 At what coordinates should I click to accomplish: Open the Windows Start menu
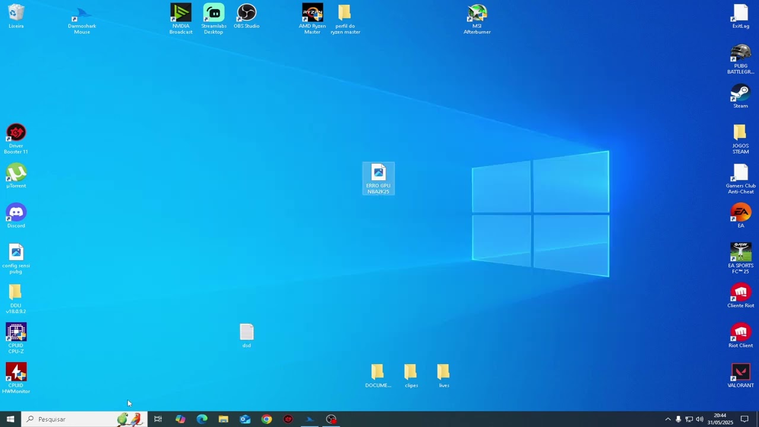coord(10,419)
